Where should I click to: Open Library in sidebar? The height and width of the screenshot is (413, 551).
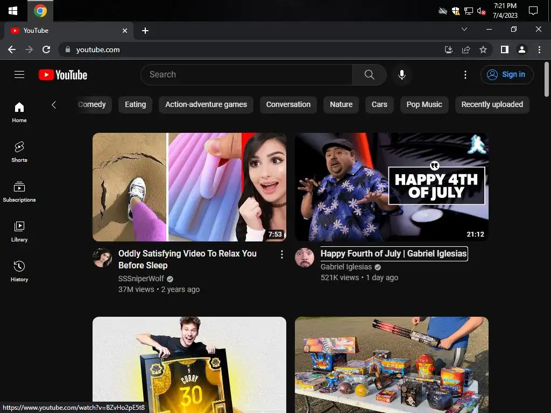coord(19,232)
